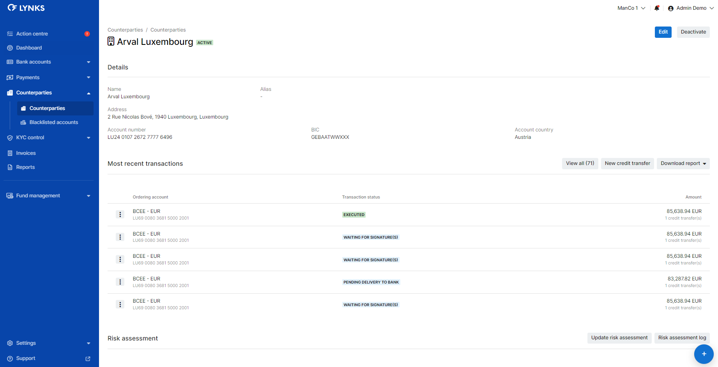The image size is (718, 367).
Task: Click the Counterparties section icon
Action: (10, 93)
